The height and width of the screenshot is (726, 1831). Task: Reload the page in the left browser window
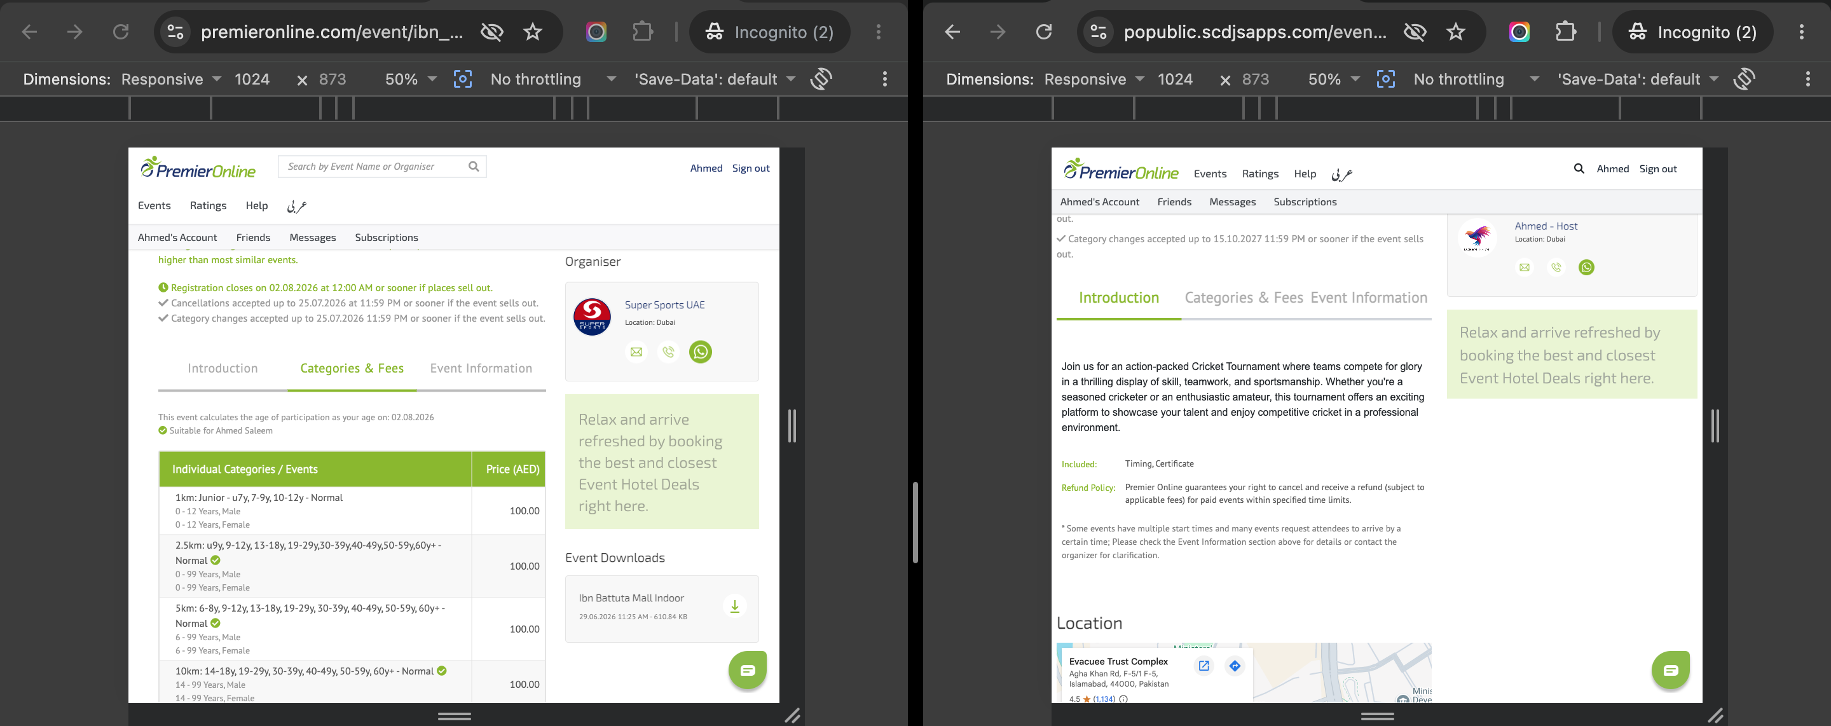(121, 32)
